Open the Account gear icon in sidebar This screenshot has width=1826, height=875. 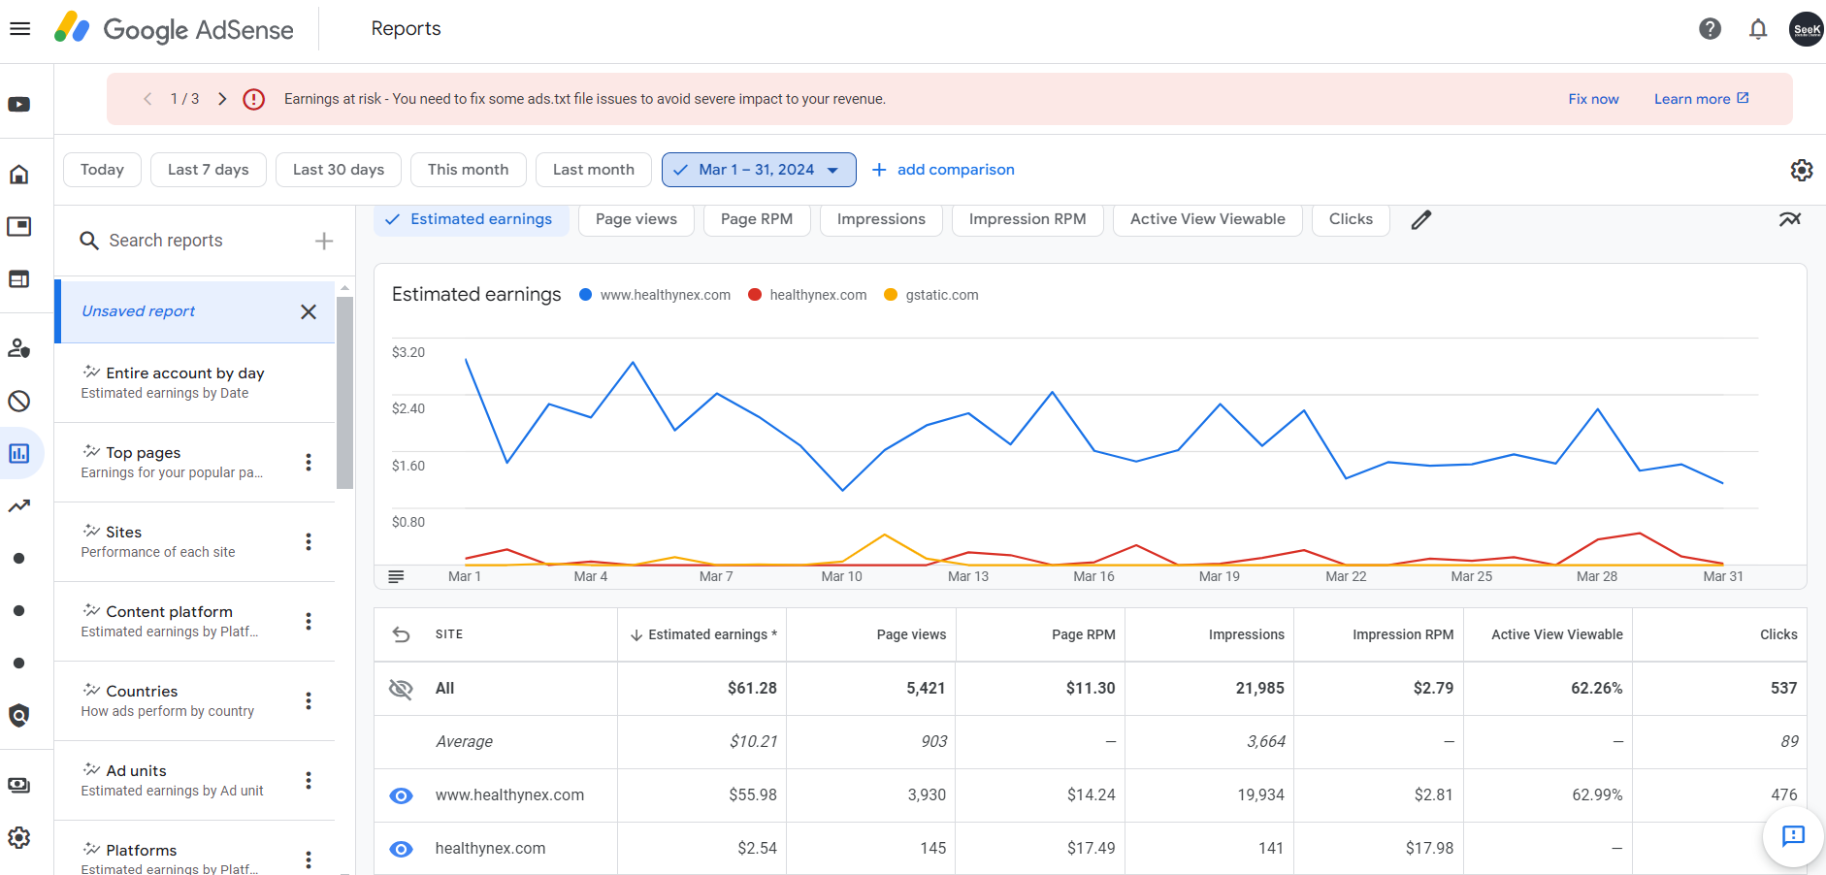tap(19, 837)
